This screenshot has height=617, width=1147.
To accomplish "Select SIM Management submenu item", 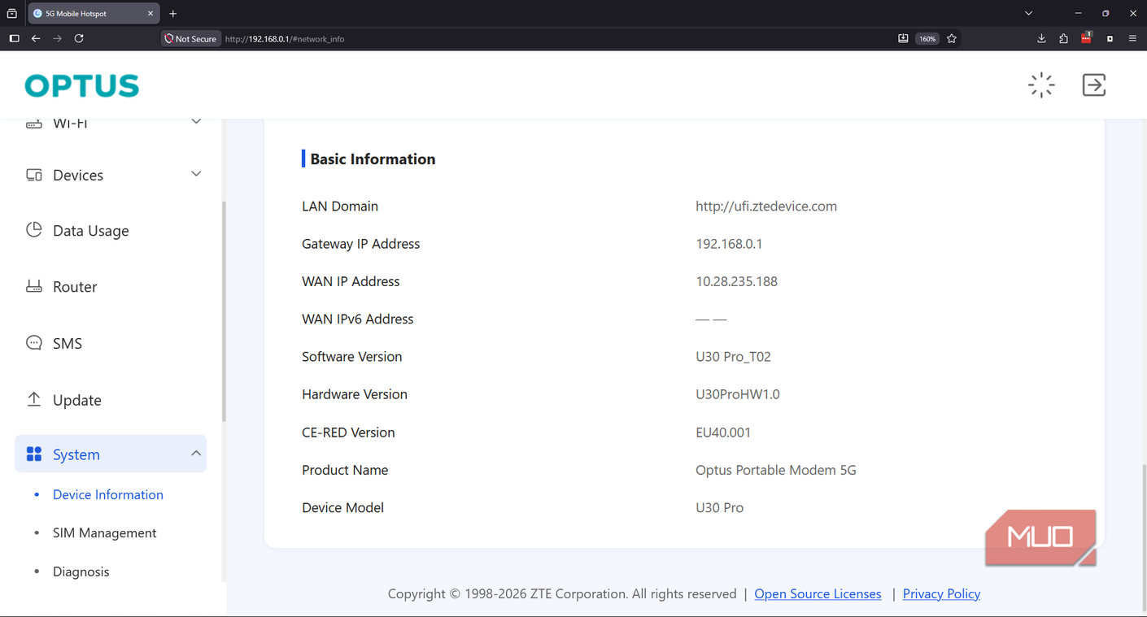I will (x=105, y=532).
